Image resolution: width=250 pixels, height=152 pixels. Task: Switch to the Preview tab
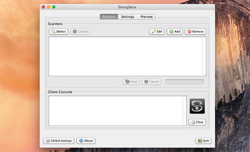(x=146, y=17)
